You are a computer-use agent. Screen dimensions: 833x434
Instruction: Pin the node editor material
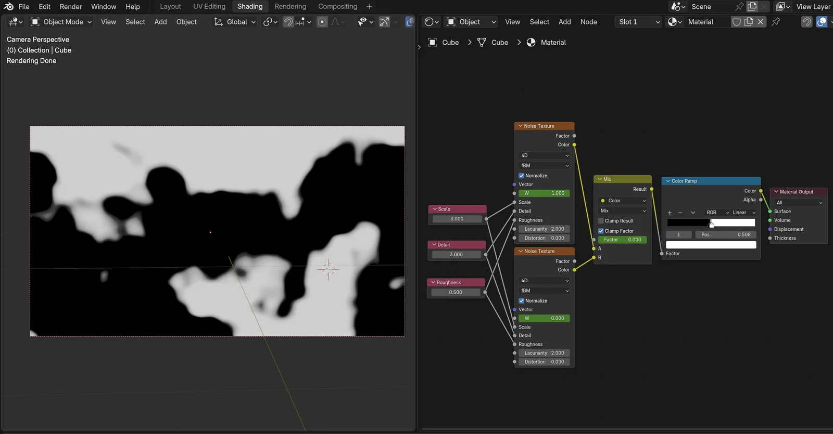776,22
